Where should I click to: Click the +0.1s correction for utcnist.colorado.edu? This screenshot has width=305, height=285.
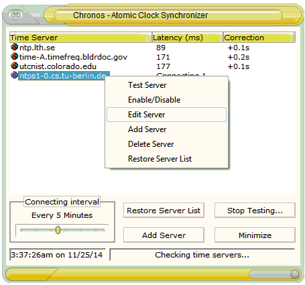[x=239, y=66]
